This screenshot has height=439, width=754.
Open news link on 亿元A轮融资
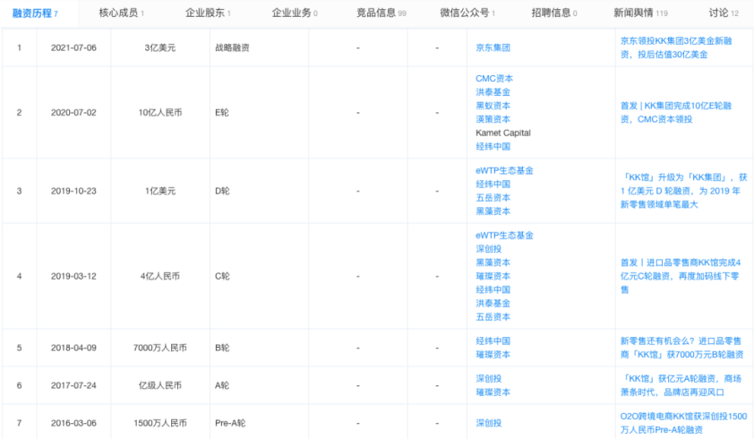coord(681,385)
